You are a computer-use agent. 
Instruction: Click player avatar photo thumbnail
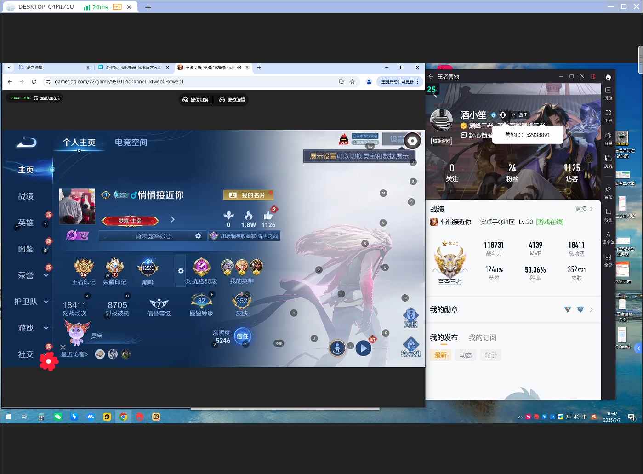pyautogui.click(x=77, y=206)
